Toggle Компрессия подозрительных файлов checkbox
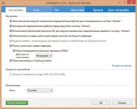This screenshot has width=137, height=109. tap(11, 26)
